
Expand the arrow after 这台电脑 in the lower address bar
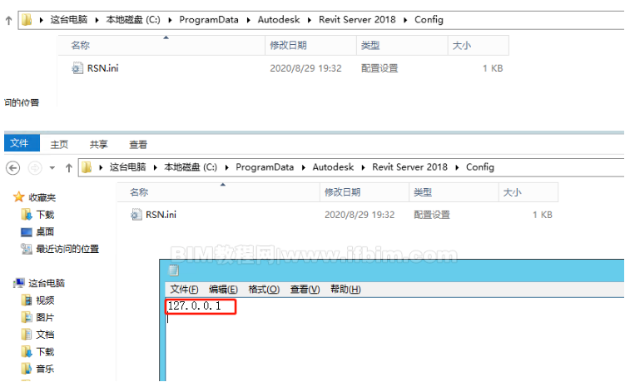tap(155, 167)
